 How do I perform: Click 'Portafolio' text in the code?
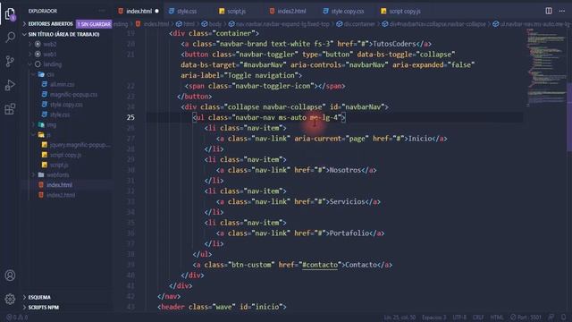tap(349, 233)
